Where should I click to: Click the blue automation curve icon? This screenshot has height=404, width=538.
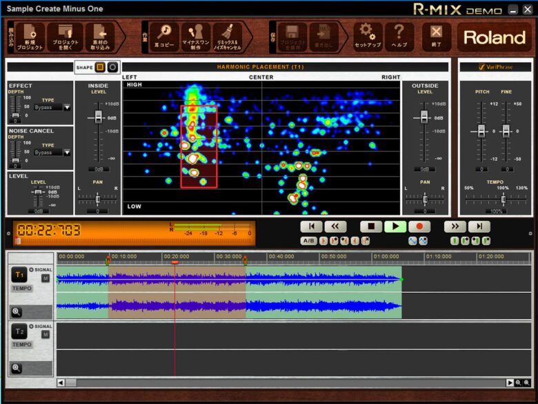tap(412, 241)
